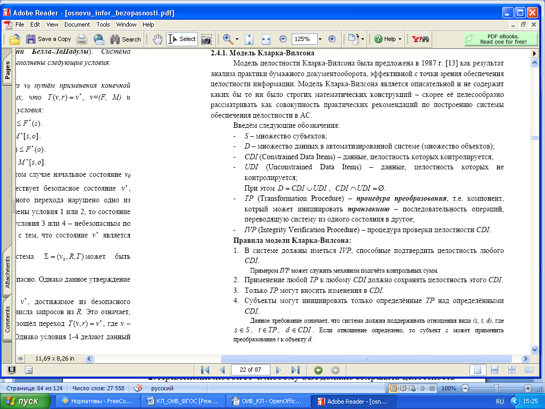Viewport: 545px width, 409px height.
Task: Open the Search binoculars tool
Action: click(126, 39)
